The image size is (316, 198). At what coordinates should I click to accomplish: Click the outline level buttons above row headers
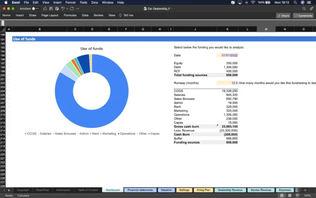tap(3, 23)
